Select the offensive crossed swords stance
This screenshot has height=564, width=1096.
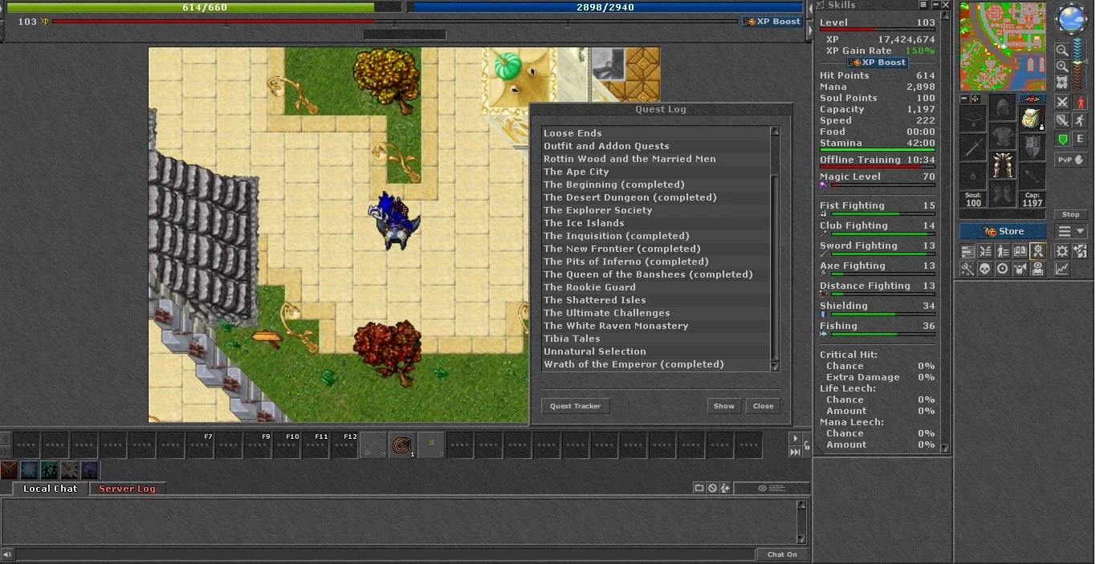click(x=1062, y=102)
